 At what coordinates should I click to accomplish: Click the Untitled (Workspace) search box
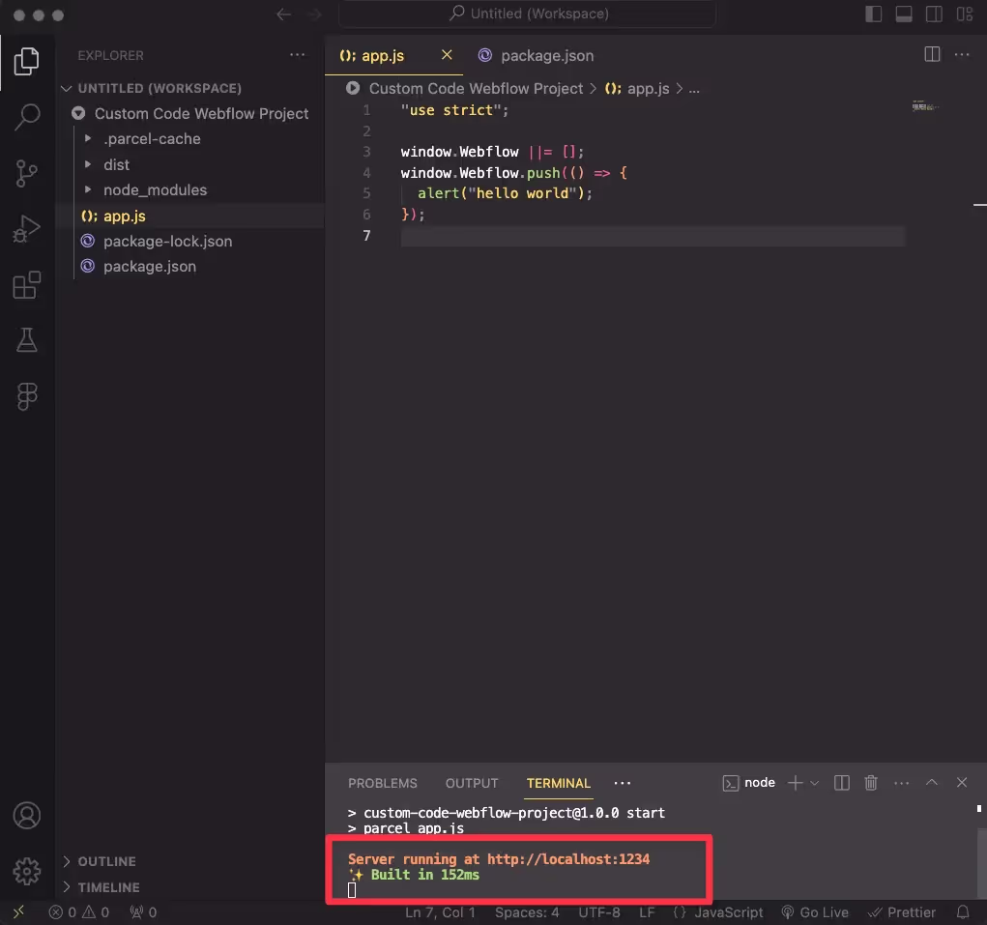(x=528, y=14)
